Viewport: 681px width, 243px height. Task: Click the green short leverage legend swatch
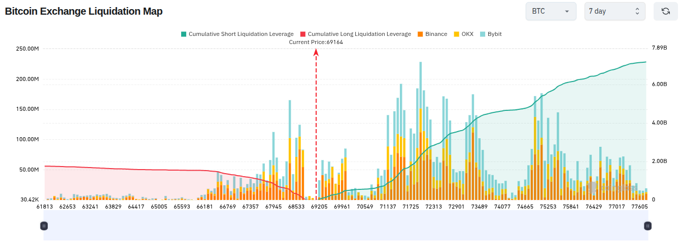click(184, 34)
